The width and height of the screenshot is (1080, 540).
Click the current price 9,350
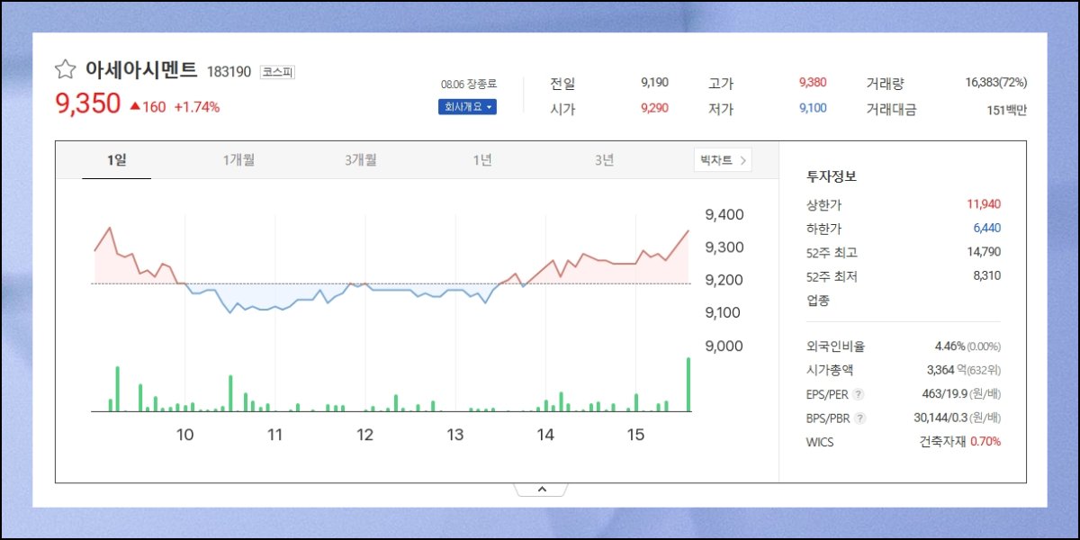pos(87,103)
